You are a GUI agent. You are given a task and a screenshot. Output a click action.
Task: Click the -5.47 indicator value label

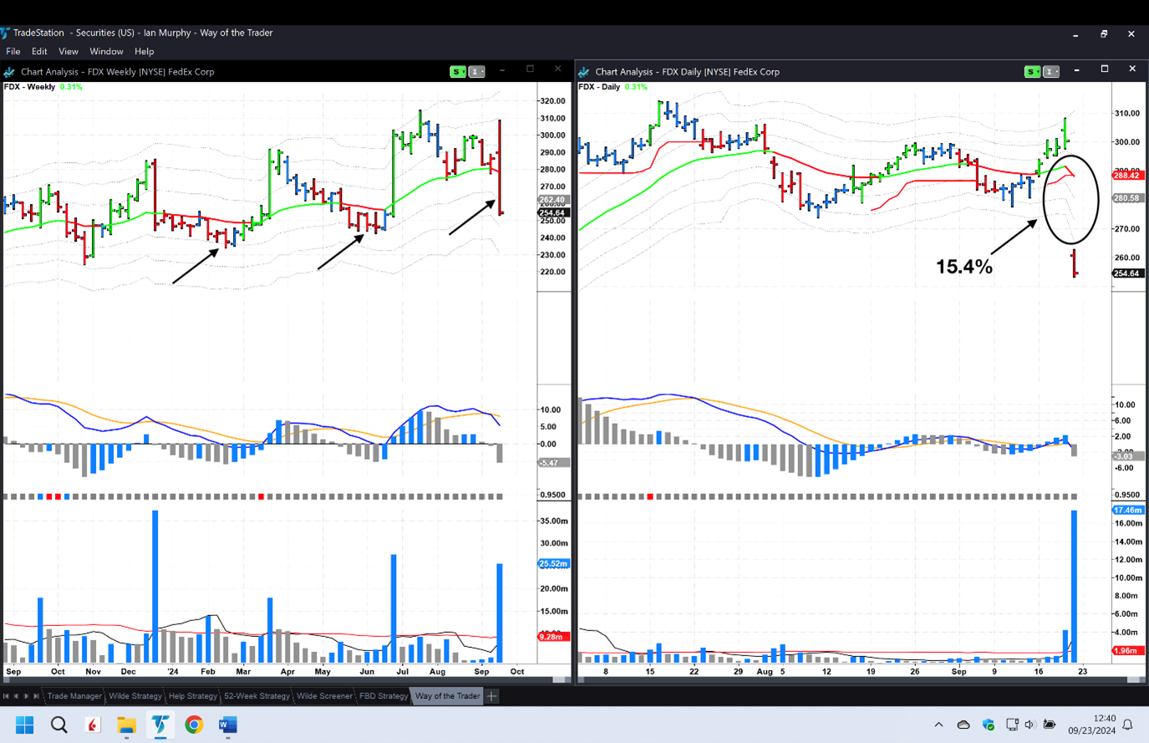pyautogui.click(x=552, y=463)
